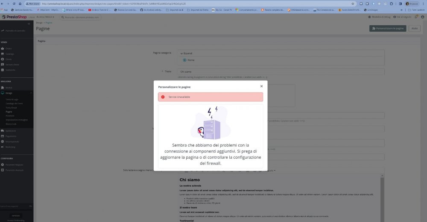Click the Aiuto button
Viewport: 427px width, 222px height.
pyautogui.click(x=415, y=28)
